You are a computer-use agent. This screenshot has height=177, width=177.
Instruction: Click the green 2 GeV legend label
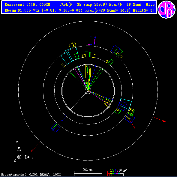click(x=113, y=170)
